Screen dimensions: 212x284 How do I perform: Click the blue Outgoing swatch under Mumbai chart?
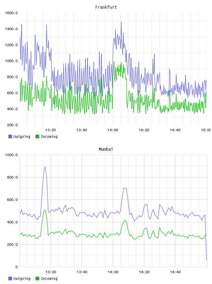(10, 278)
